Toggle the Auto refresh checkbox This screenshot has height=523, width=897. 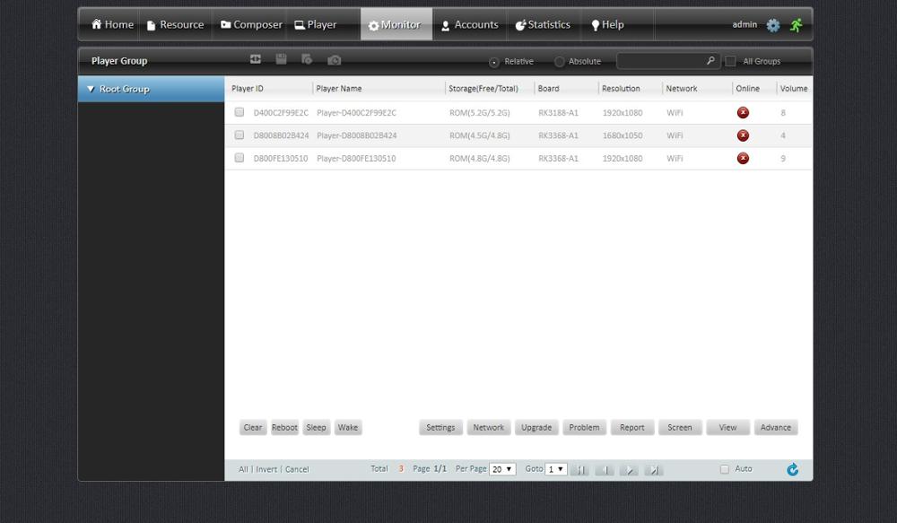[724, 469]
